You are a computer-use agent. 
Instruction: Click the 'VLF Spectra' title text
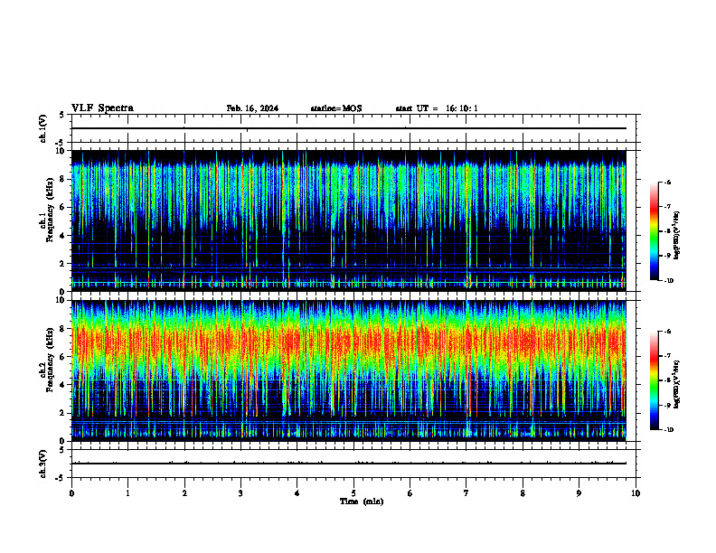[102, 108]
